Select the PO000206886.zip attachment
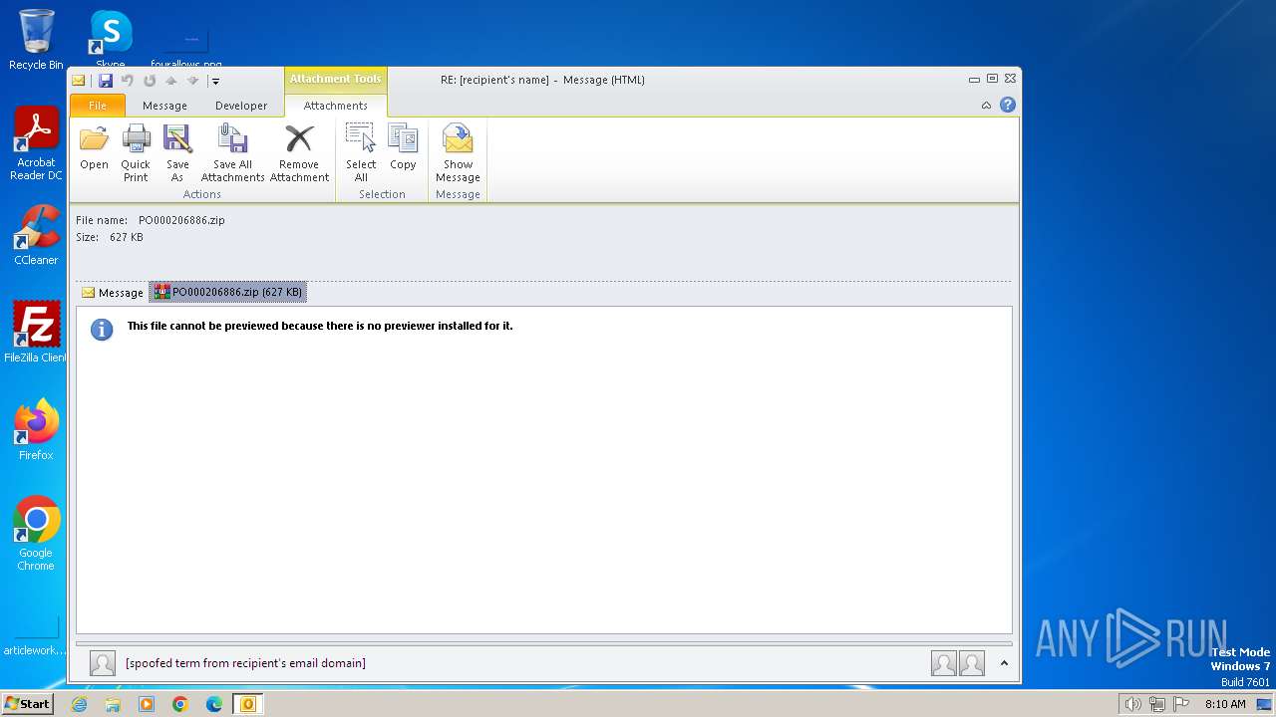The height and width of the screenshot is (717, 1276). coord(228,292)
